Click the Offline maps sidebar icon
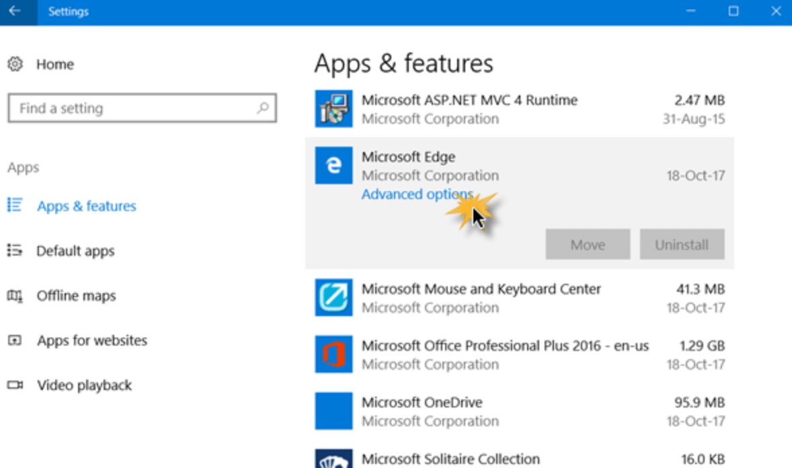The height and width of the screenshot is (468, 792). point(15,296)
